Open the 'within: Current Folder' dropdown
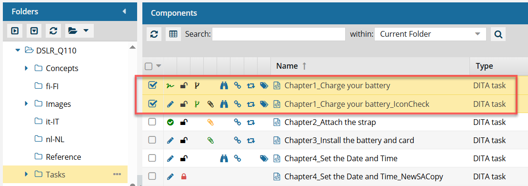 coord(430,34)
